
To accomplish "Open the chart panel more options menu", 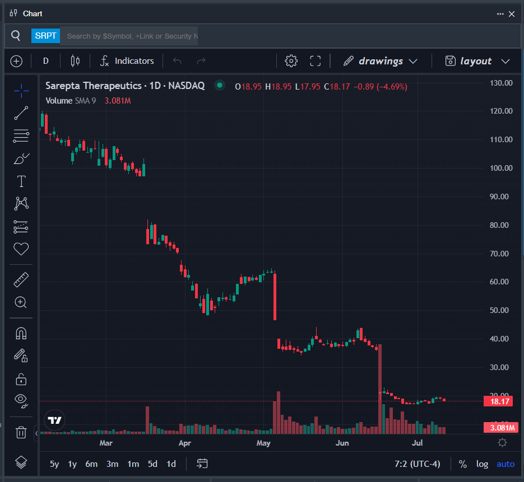I will pos(500,13).
